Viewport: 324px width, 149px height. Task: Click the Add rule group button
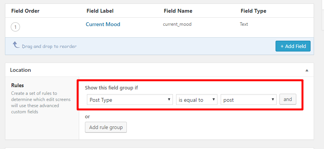point(106,127)
